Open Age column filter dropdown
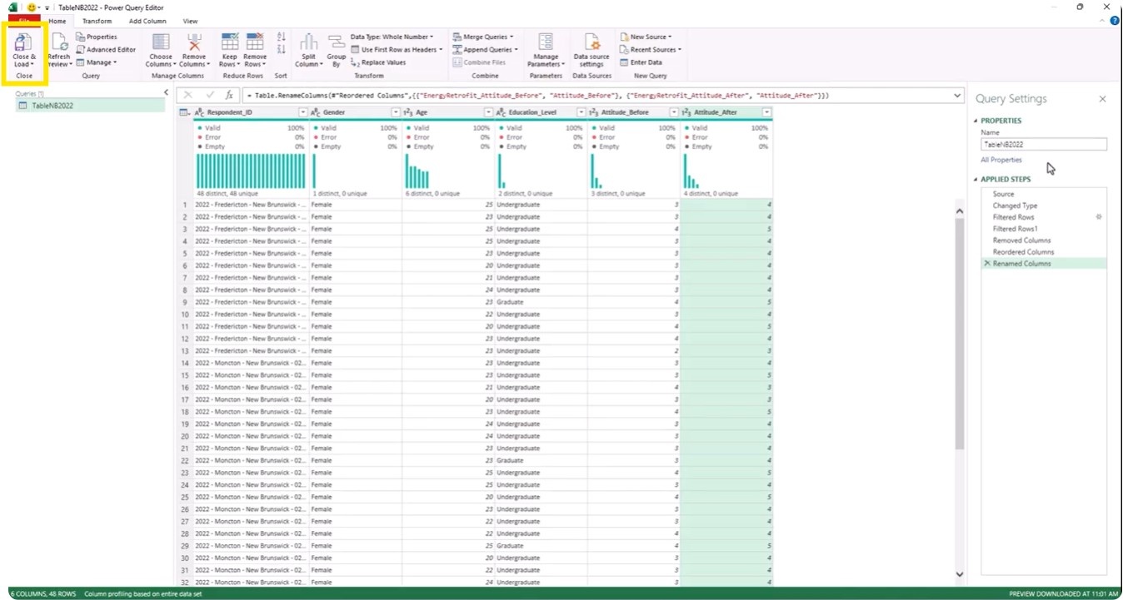Image resolution: width=1123 pixels, height=600 pixels. pos(488,112)
